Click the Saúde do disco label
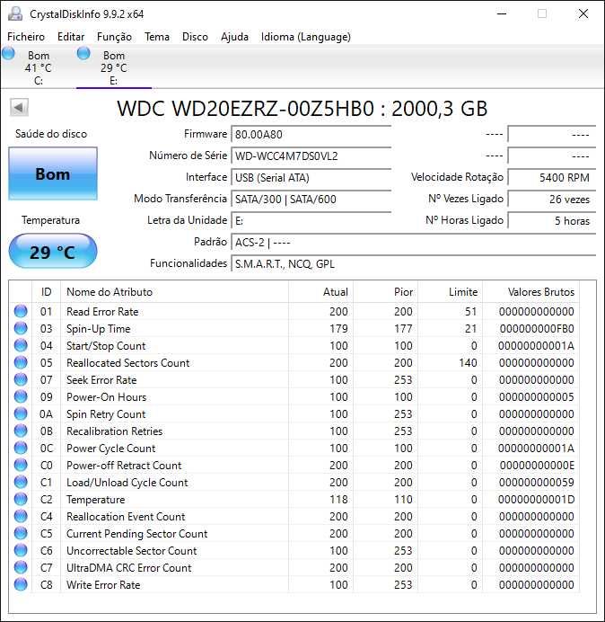Viewport: 605px width, 622px height. [51, 134]
